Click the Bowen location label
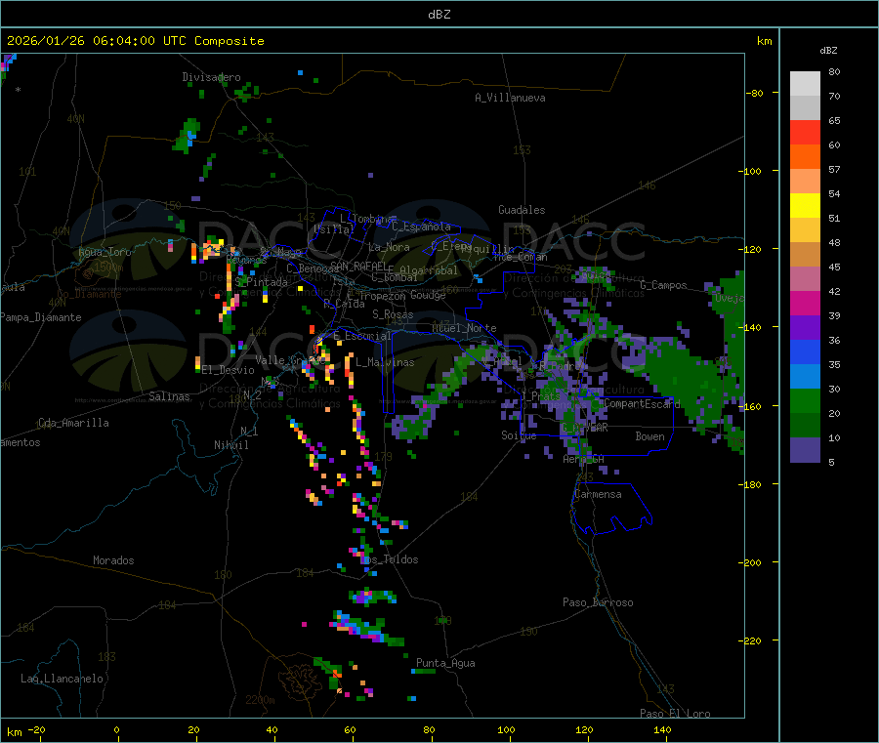The height and width of the screenshot is (743, 879). point(649,435)
